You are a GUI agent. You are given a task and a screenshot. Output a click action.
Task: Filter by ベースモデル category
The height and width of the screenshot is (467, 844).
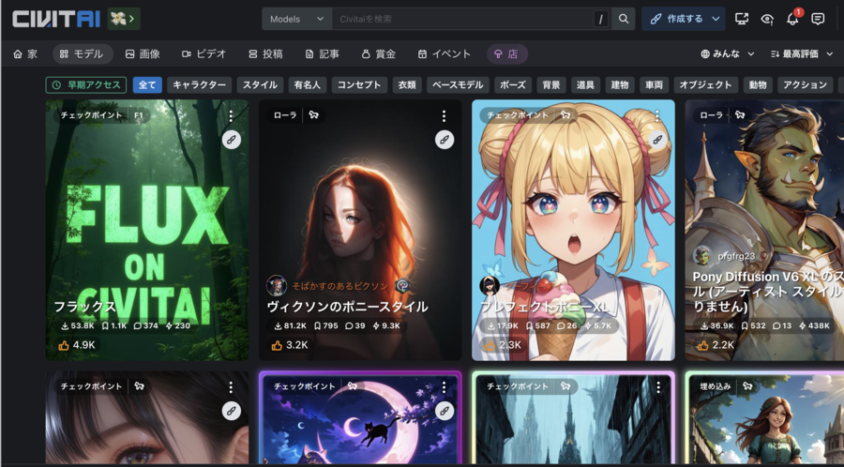click(458, 85)
